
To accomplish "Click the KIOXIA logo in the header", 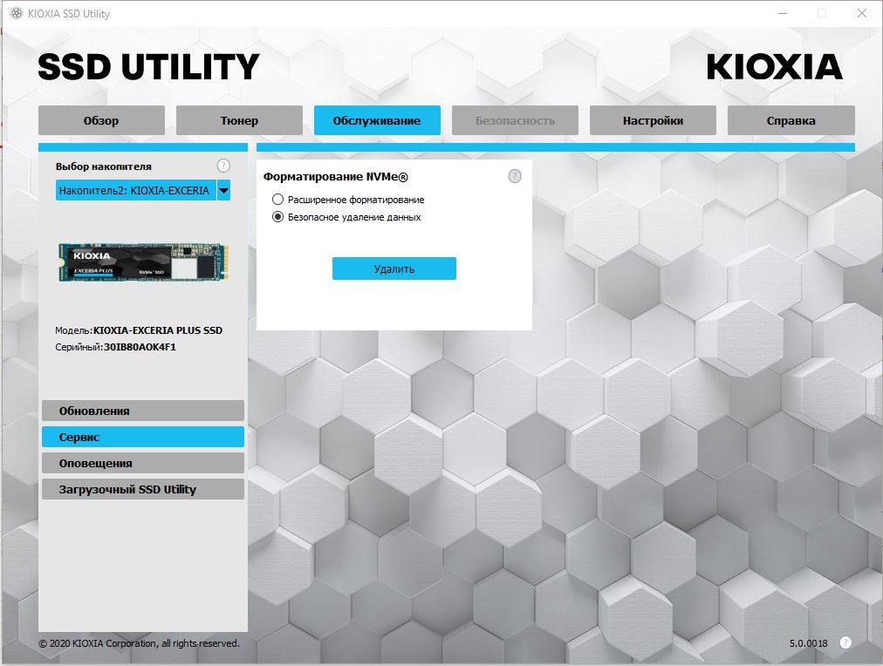I will pyautogui.click(x=774, y=67).
